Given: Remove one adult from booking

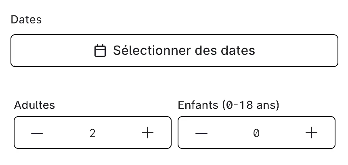Looking at the screenshot, I should click(x=37, y=133).
